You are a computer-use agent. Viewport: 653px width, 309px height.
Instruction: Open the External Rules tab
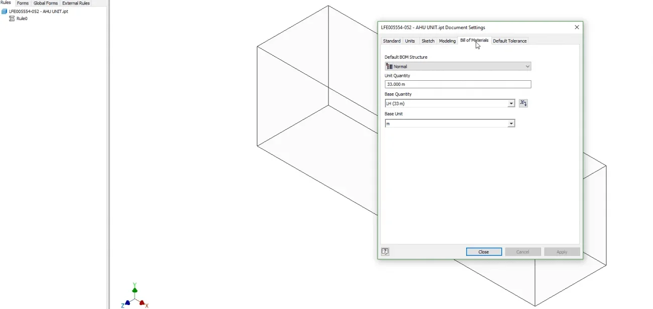(x=76, y=3)
